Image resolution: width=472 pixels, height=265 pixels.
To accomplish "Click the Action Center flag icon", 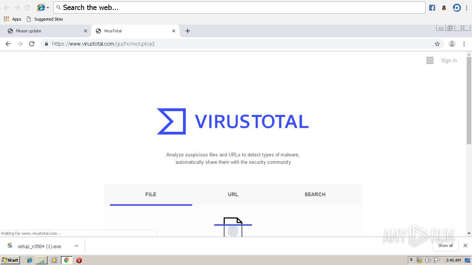I will pos(437,260).
